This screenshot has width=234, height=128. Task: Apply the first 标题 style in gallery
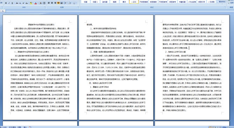[86, 2]
